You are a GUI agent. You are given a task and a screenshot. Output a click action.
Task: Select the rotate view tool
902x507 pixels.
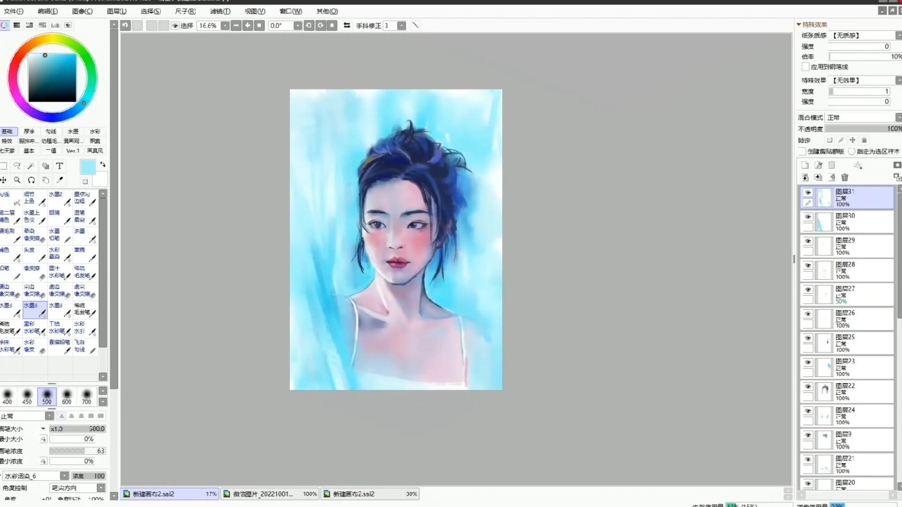[x=31, y=180]
